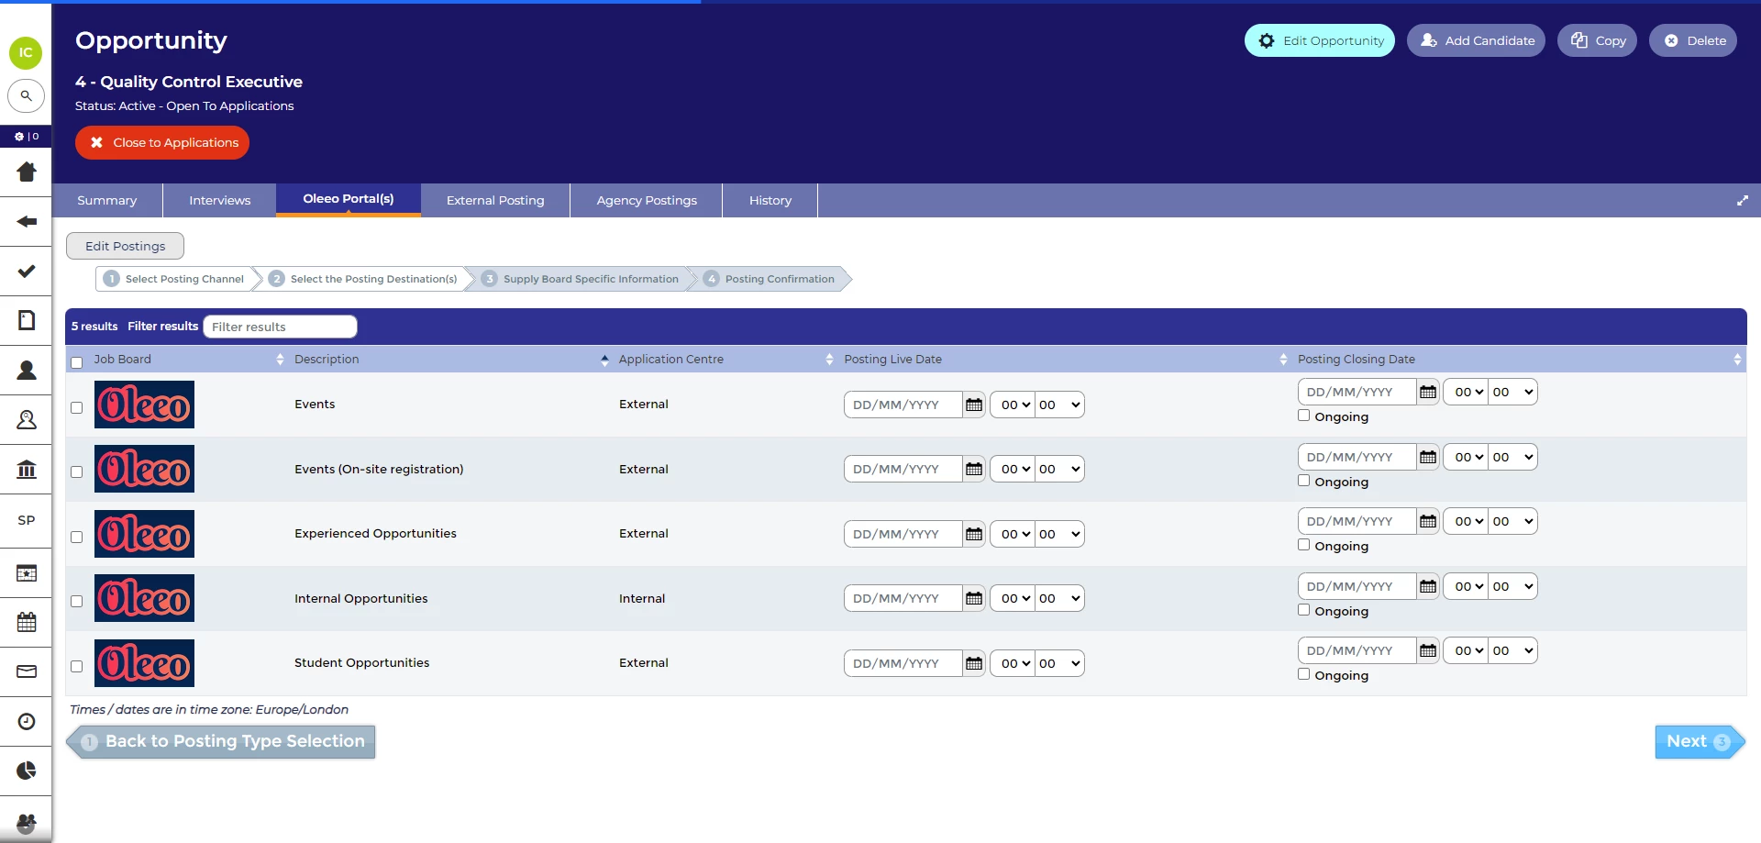1761x843 pixels.
Task: Open closing hour dropdown for Events
Action: point(1467,392)
